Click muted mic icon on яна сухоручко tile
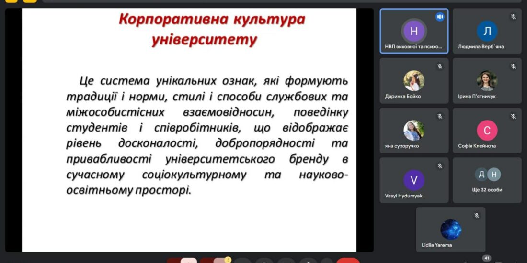Image resolution: width=527 pixels, height=263 pixels. coord(440,116)
